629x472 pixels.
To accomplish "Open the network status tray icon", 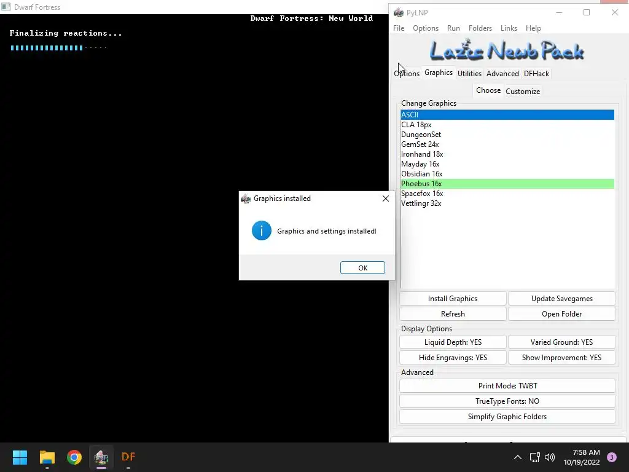I will 535,457.
